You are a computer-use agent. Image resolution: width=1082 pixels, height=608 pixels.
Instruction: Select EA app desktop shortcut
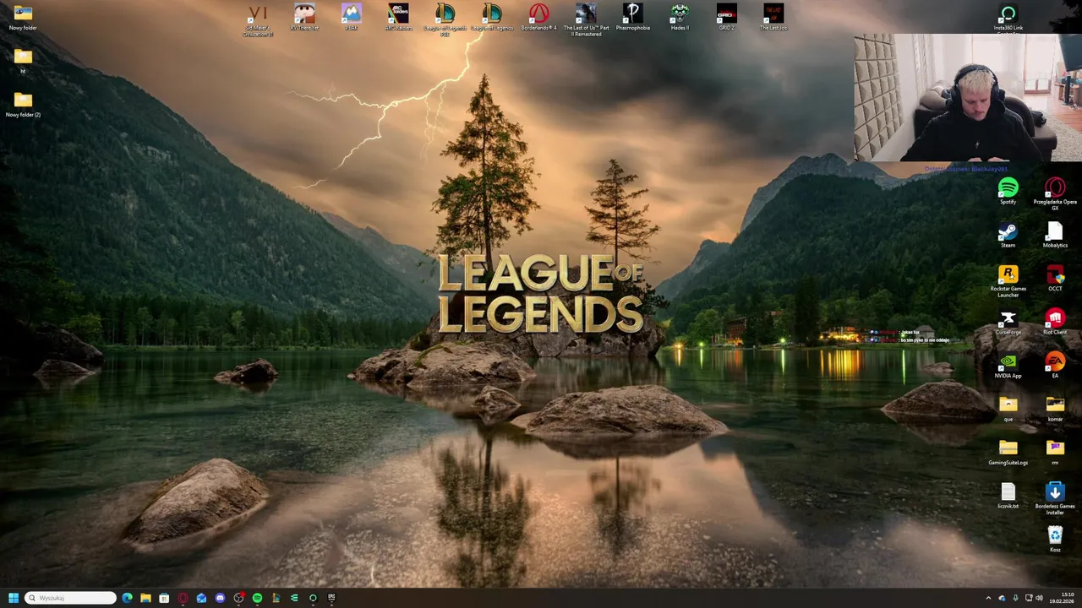(1055, 365)
